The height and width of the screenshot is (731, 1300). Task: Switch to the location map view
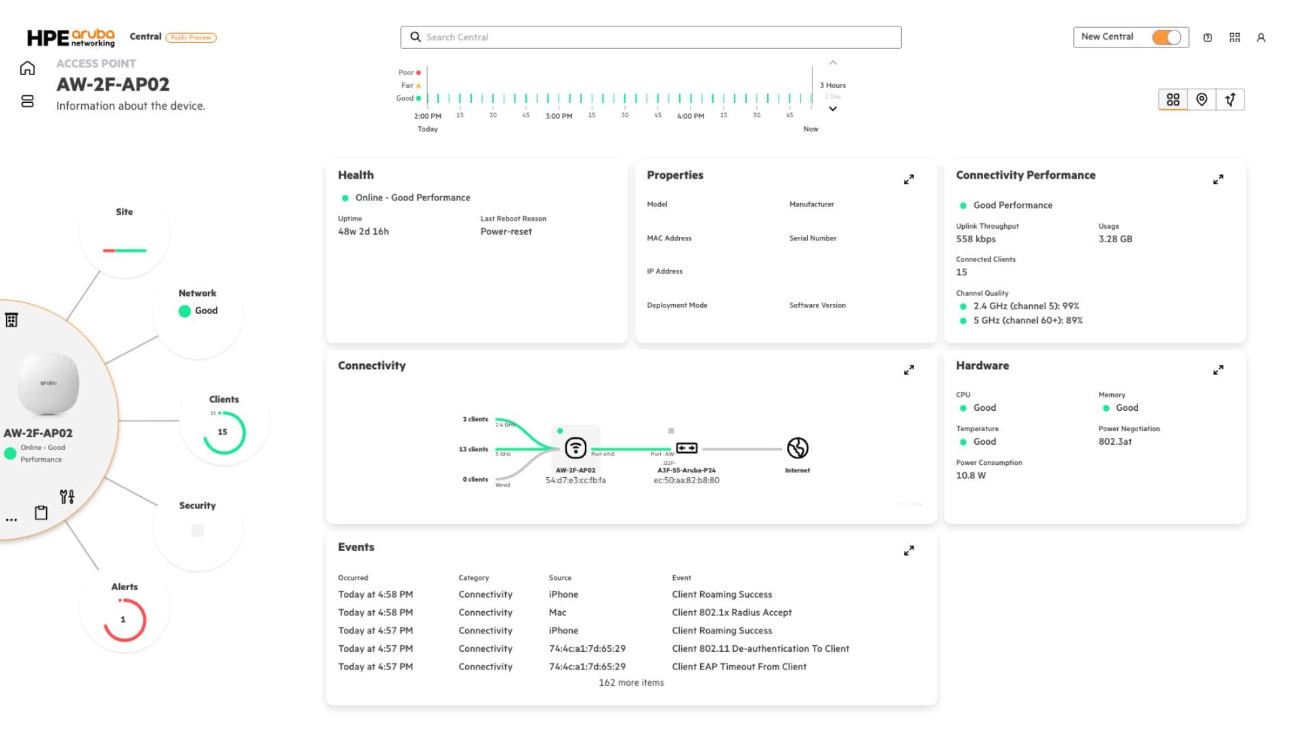click(1201, 100)
